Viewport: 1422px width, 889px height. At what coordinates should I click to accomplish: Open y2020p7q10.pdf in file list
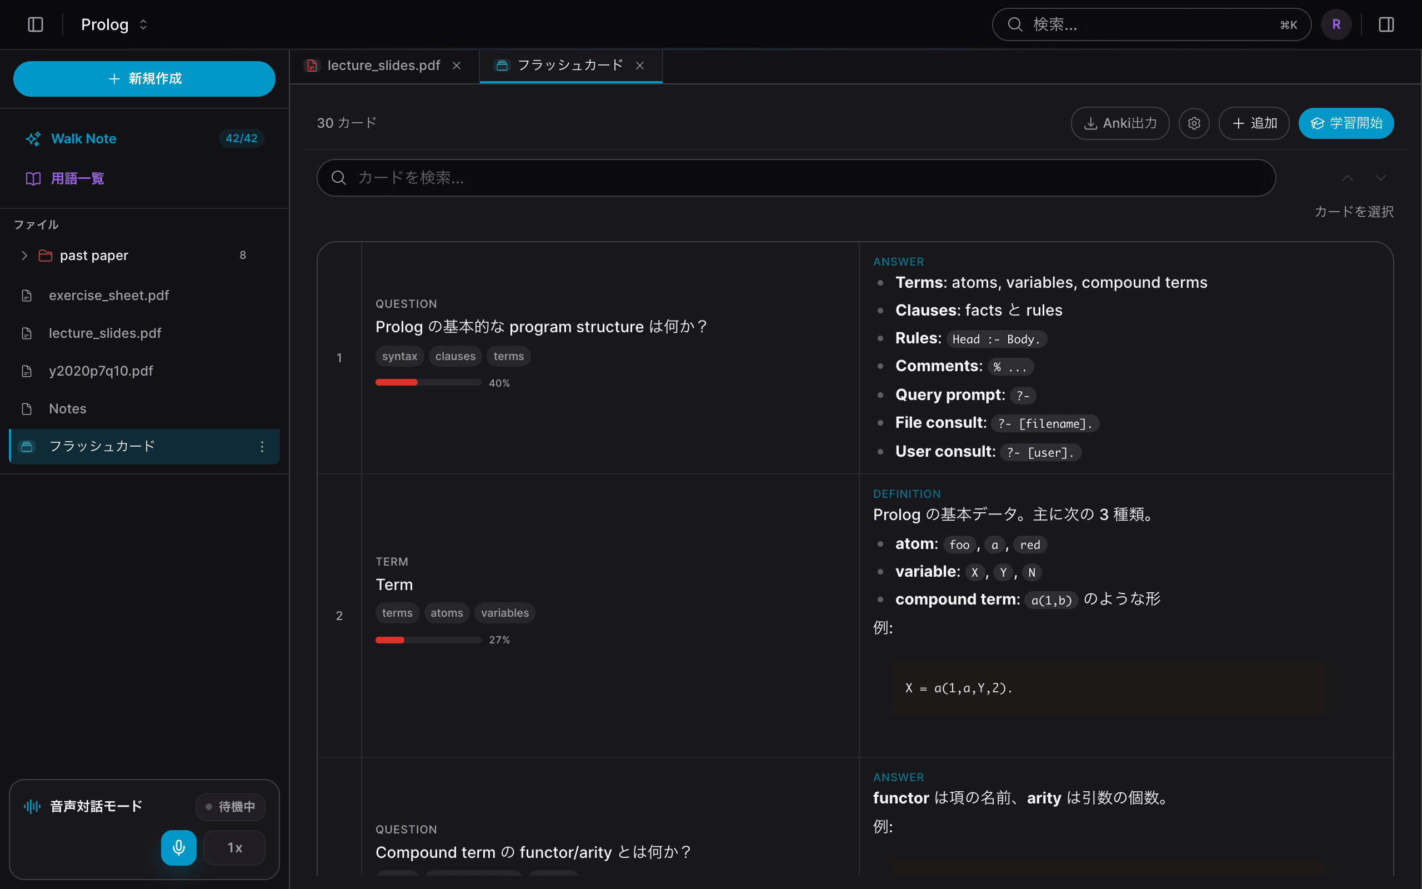coord(144,371)
